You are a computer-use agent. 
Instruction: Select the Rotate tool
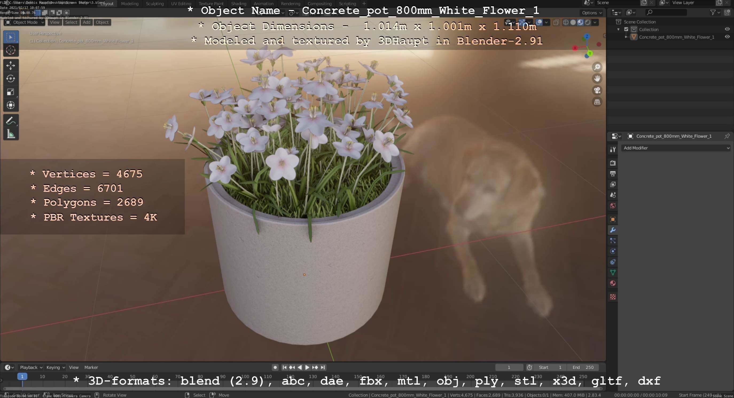coord(10,79)
